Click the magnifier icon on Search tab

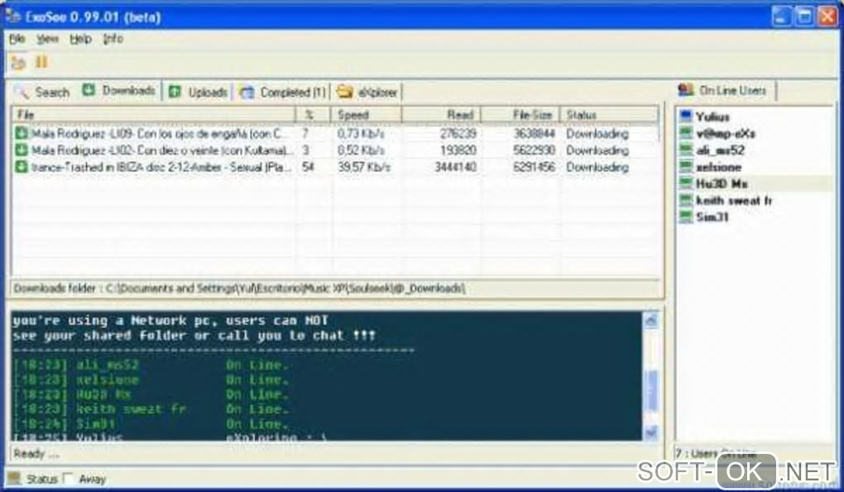(22, 92)
